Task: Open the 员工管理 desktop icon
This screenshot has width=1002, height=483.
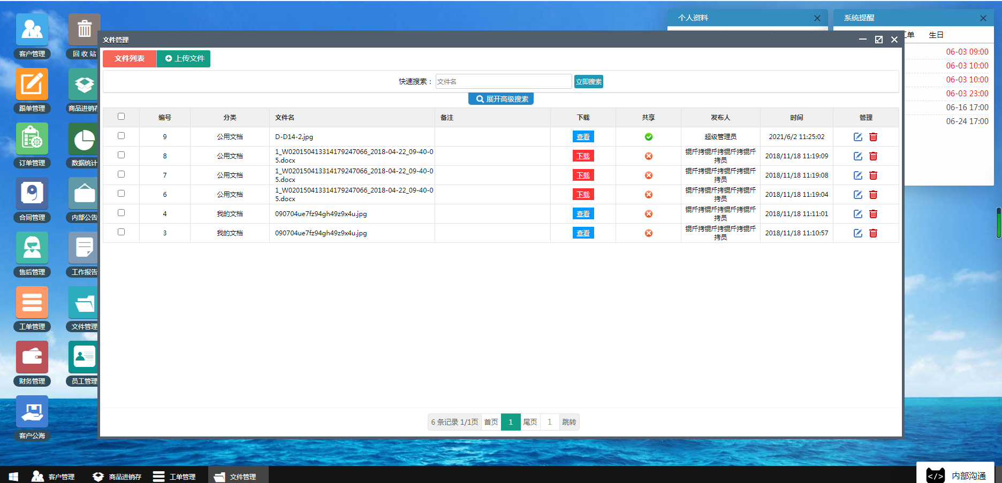Action: [x=84, y=357]
